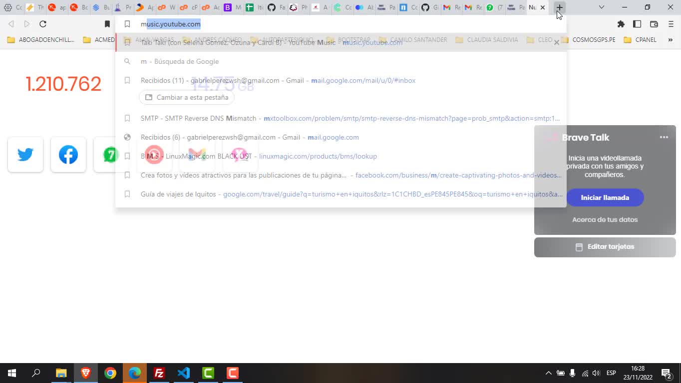Switch to the GitHub 'Fa' tab

click(x=277, y=7)
